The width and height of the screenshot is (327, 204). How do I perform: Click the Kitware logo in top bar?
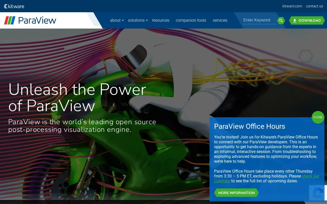coord(14,6)
